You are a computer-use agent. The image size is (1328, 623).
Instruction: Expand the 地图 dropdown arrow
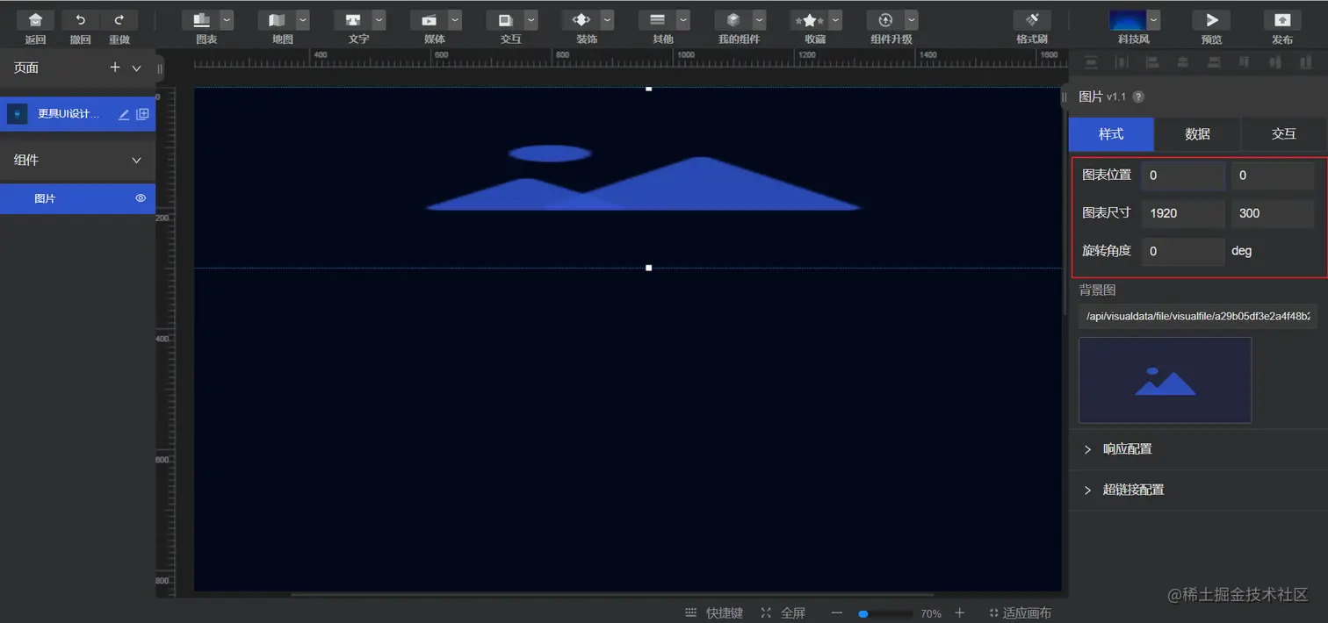[303, 20]
